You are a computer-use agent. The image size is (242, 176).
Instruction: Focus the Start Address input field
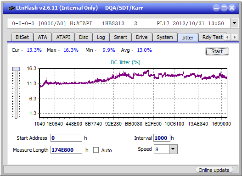(x=67, y=138)
